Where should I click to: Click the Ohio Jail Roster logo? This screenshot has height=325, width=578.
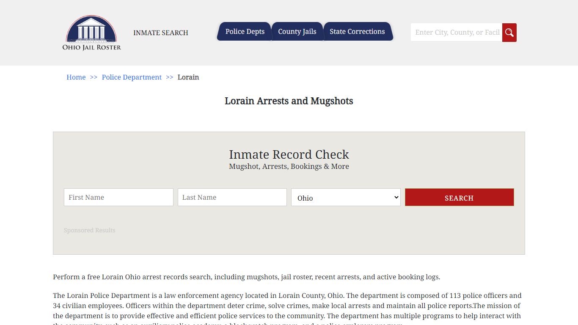coord(91,33)
